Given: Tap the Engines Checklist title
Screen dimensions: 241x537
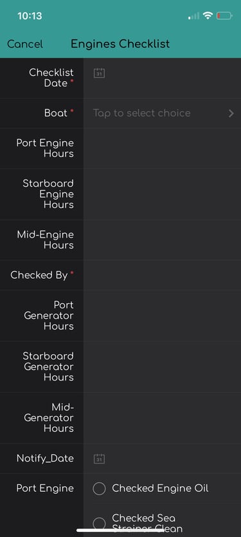Looking at the screenshot, I should 120,44.
